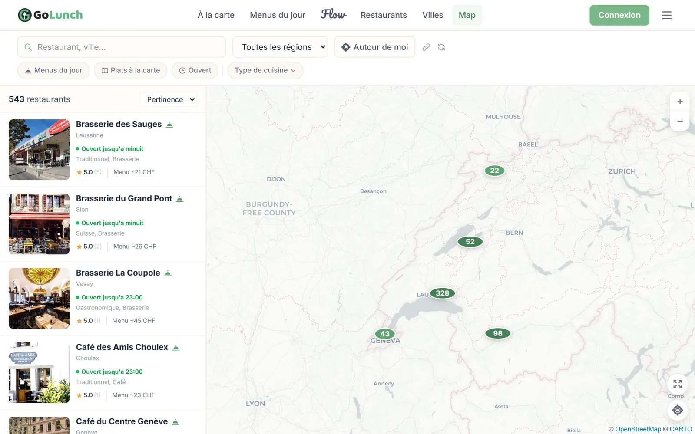Viewport: 695px width, 434px height.
Task: Click the 328 cluster marker at Lausanne
Action: [x=442, y=293]
